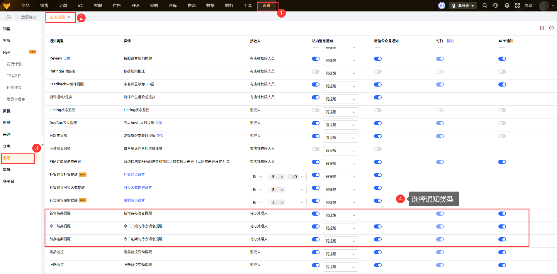Enable 站内消息通知 for 业绩结果通知
This screenshot has width=557, height=274.
(x=316, y=149)
